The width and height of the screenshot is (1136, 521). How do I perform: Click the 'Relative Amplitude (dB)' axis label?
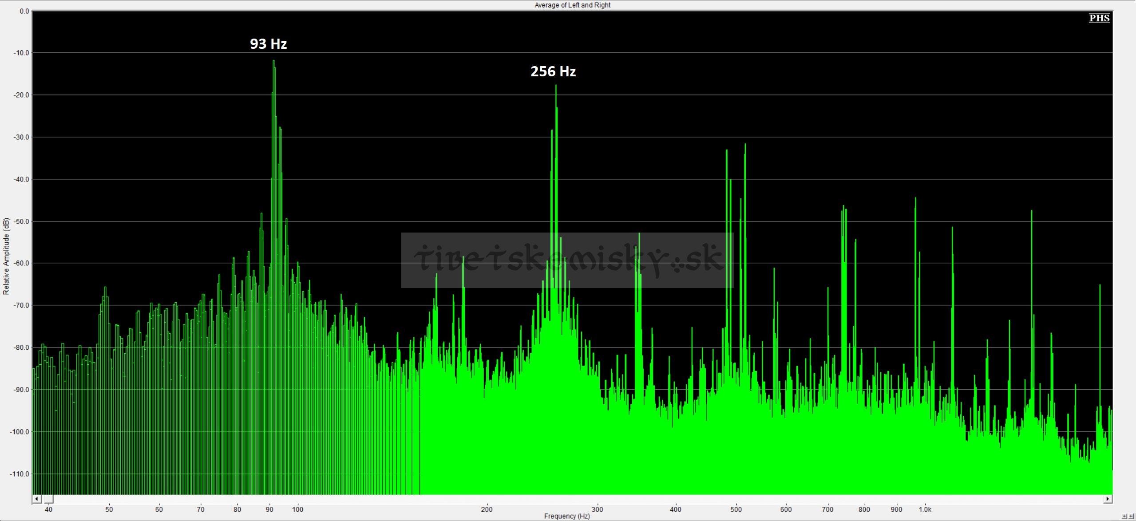[x=6, y=256]
